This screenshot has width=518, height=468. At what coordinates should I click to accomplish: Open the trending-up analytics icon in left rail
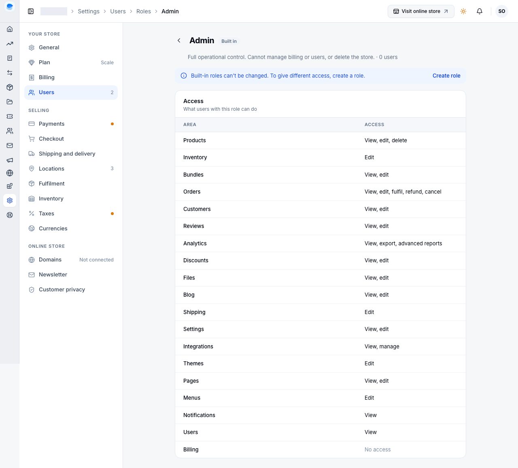pyautogui.click(x=10, y=44)
